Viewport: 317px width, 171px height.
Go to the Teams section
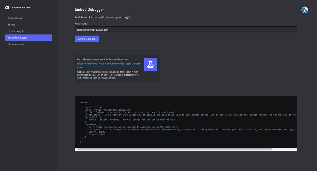11,25
